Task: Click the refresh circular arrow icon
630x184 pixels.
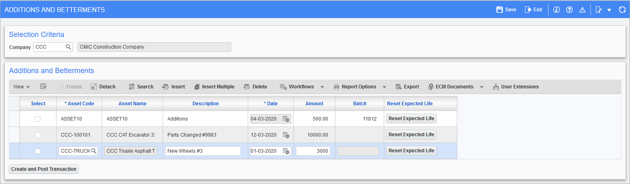Action: (x=622, y=10)
